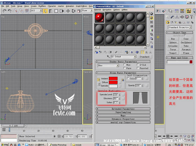This screenshot has width=196, height=146.
Task: Click the Teapot primitive button
Action: [173, 53]
